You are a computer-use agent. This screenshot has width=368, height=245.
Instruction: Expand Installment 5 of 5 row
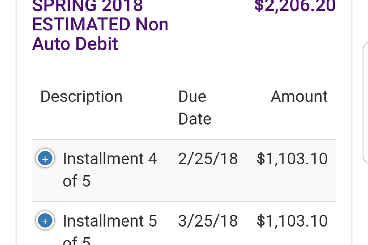click(45, 221)
